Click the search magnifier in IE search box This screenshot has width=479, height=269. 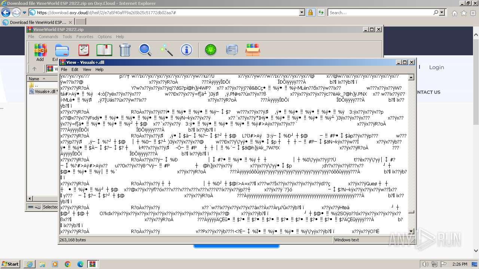[x=436, y=13]
